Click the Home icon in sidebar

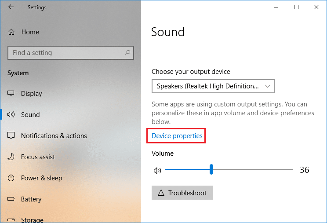click(x=12, y=32)
